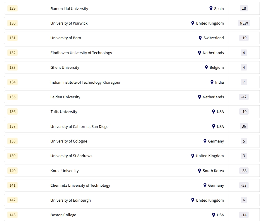This screenshot has width=260, height=223.
Task: Click the location pin next to Switzerland
Action: 200,38
